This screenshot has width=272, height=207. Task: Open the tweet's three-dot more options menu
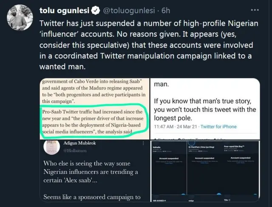coord(255,9)
